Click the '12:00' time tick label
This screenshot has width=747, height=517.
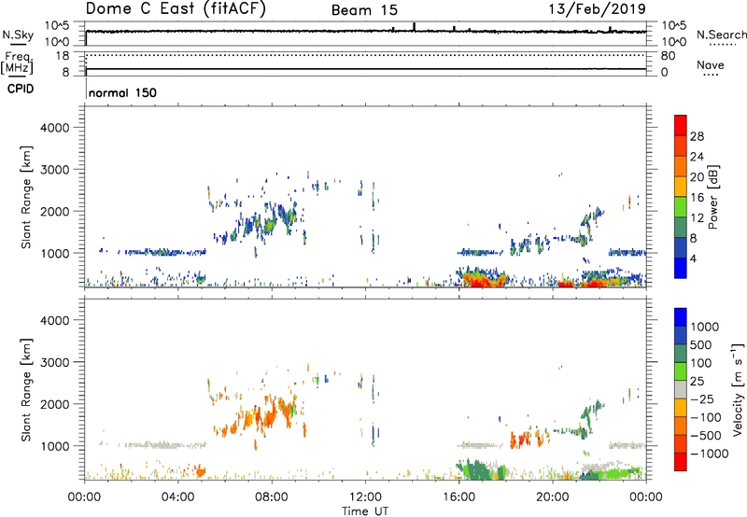(365, 497)
